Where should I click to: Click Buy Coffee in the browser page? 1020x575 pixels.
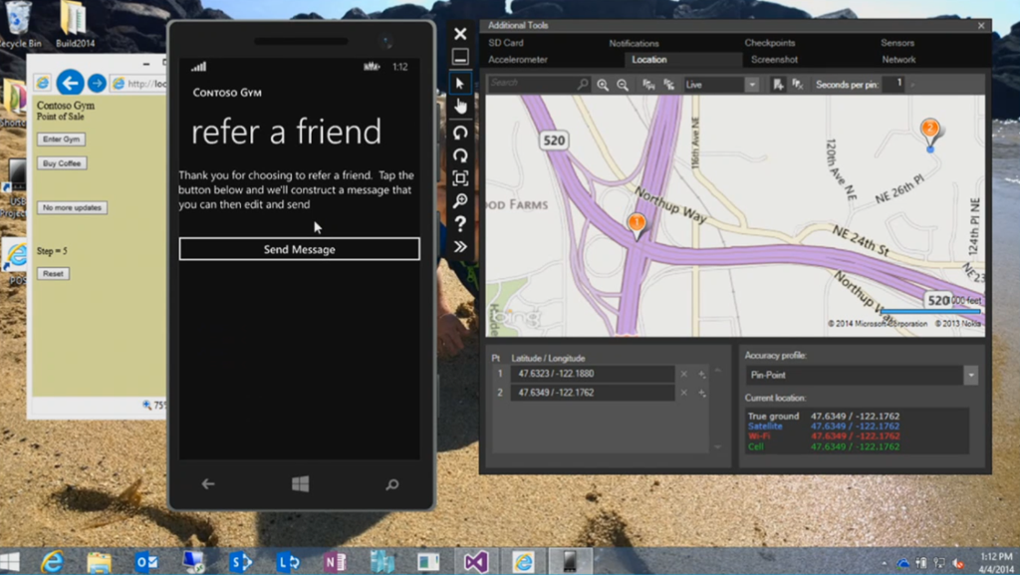(x=62, y=163)
